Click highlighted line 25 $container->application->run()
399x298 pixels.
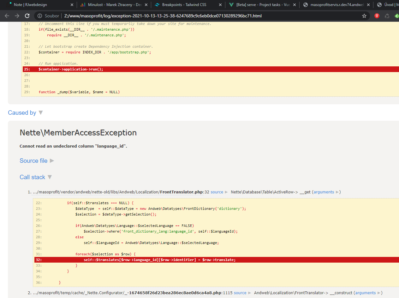pyautogui.click(x=211, y=69)
